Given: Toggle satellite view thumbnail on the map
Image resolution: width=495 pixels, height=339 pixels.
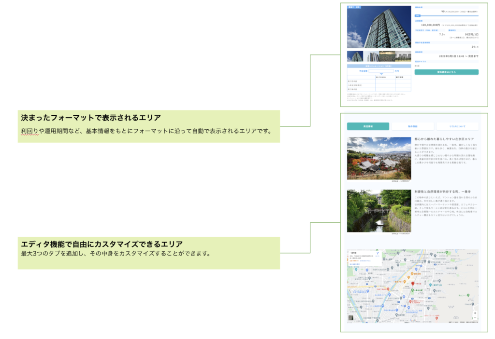Looking at the screenshot, I should pos(351,318).
